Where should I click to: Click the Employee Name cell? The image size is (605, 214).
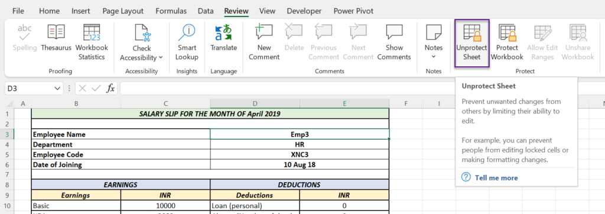121,134
